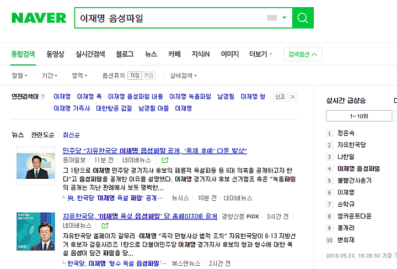
Task: Open the 영역 area dropdown
Action: pos(79,75)
